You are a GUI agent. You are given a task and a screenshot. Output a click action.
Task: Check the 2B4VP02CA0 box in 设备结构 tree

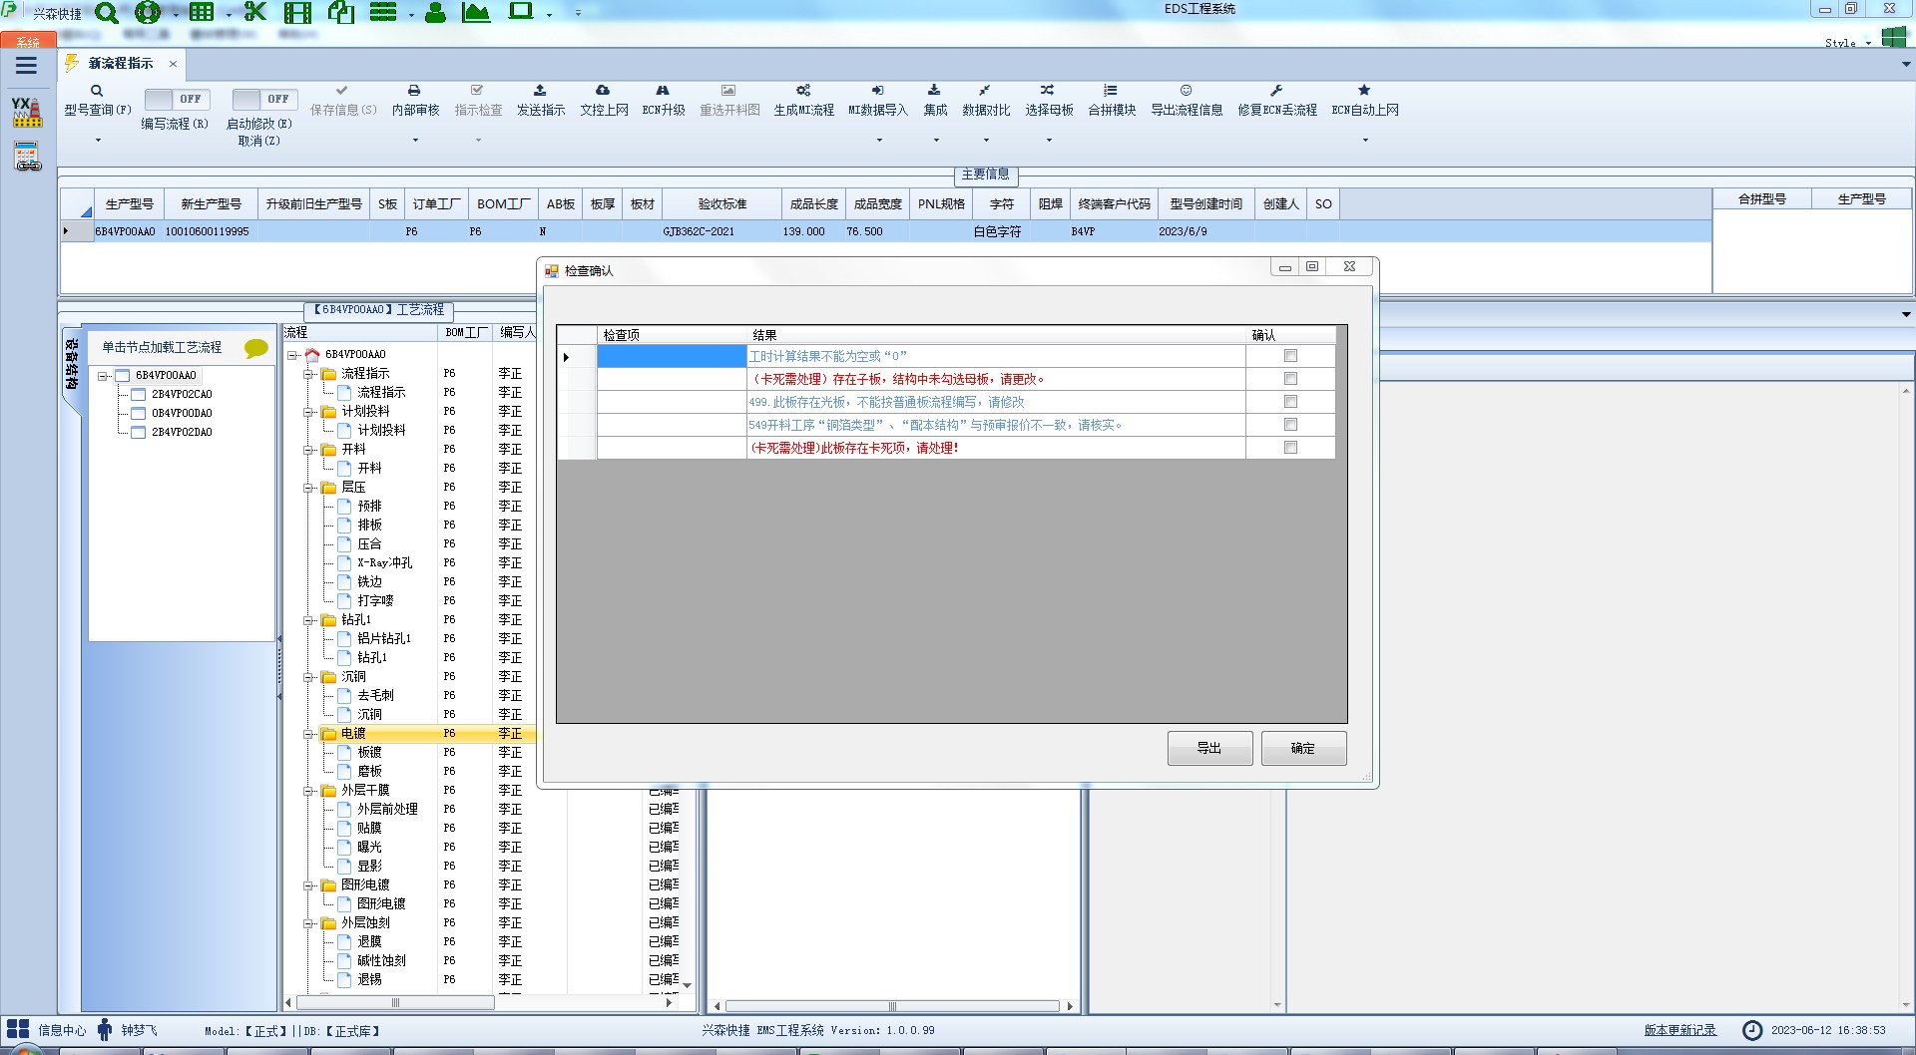(139, 395)
